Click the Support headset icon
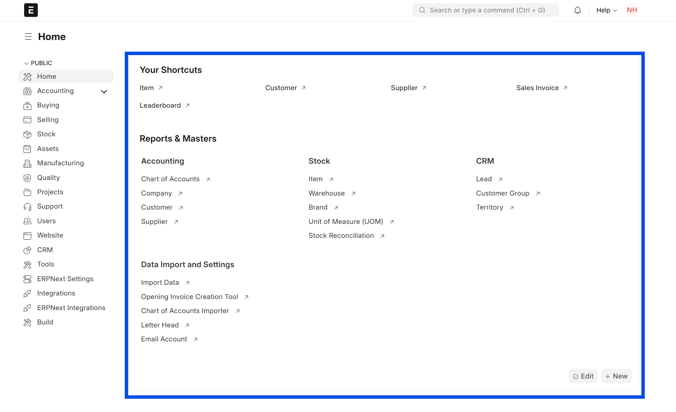The width and height of the screenshot is (676, 412). click(x=27, y=207)
